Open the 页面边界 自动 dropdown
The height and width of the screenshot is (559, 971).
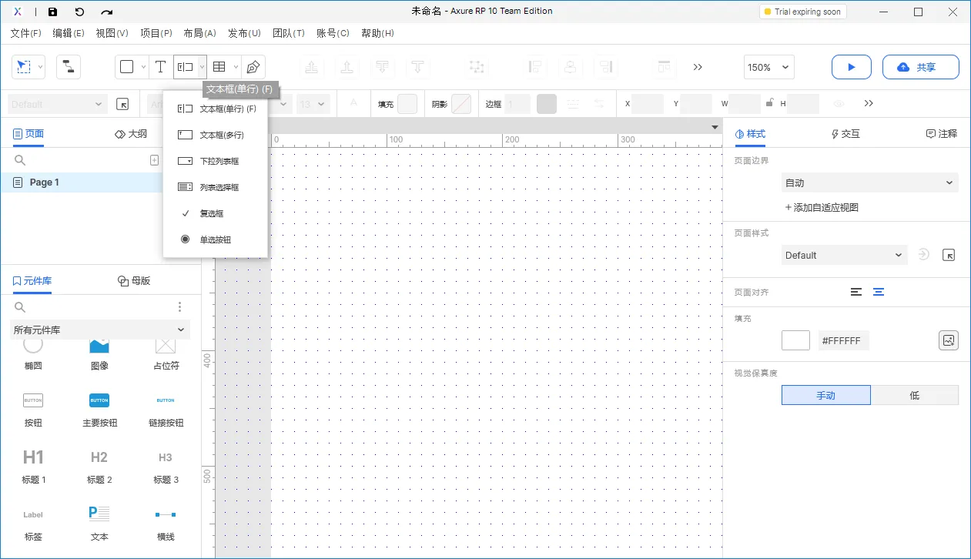point(869,182)
